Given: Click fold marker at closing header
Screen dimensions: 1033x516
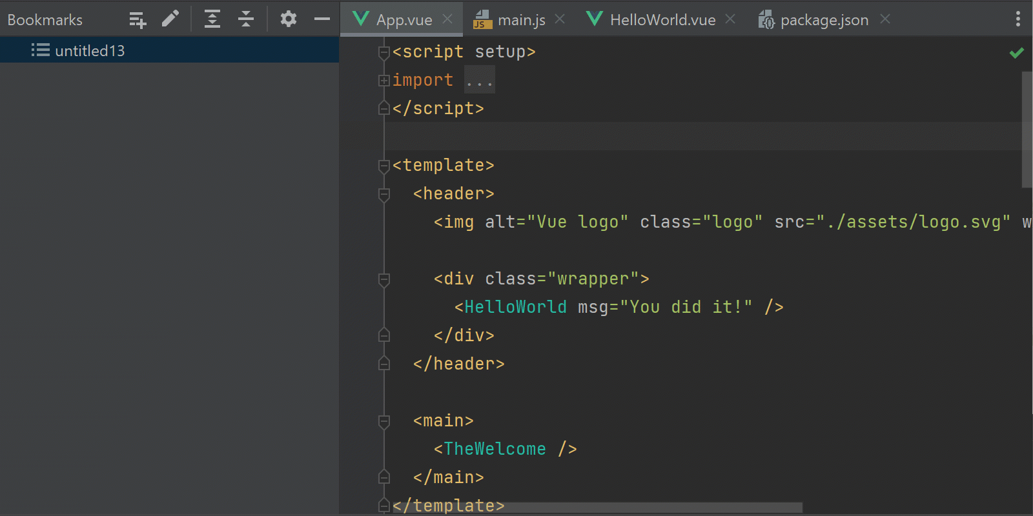Looking at the screenshot, I should (x=384, y=364).
